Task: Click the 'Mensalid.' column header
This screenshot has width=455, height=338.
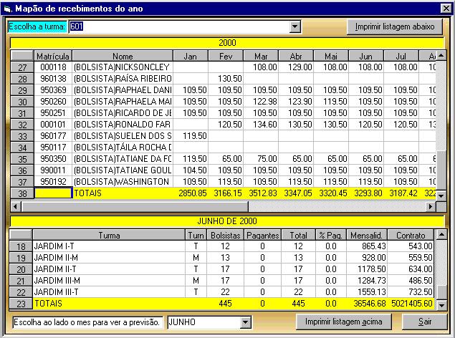Action: pyautogui.click(x=370, y=235)
